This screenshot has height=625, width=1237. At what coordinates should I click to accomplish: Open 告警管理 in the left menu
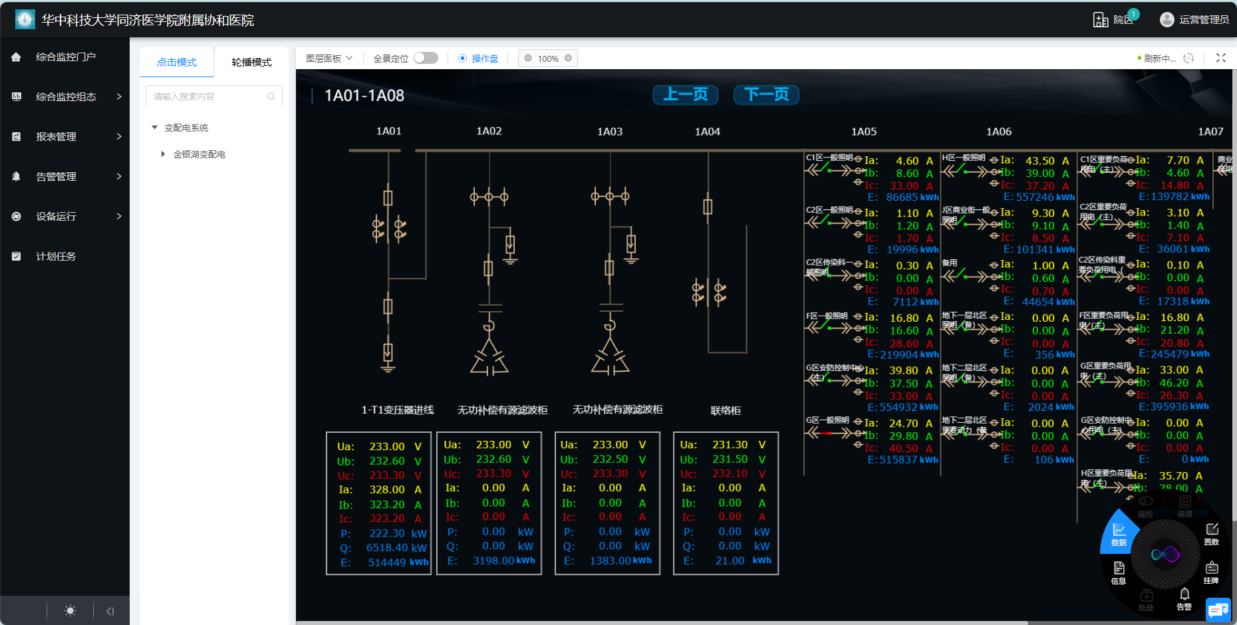(65, 176)
